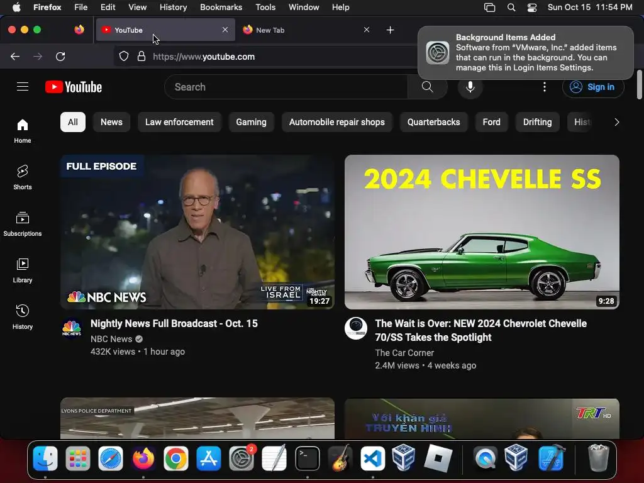The image size is (644, 483).
Task: Play the 2024 Chevelle SS thumbnail
Action: (x=482, y=232)
